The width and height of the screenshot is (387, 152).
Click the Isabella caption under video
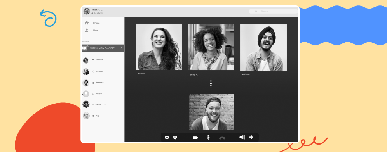point(141,73)
